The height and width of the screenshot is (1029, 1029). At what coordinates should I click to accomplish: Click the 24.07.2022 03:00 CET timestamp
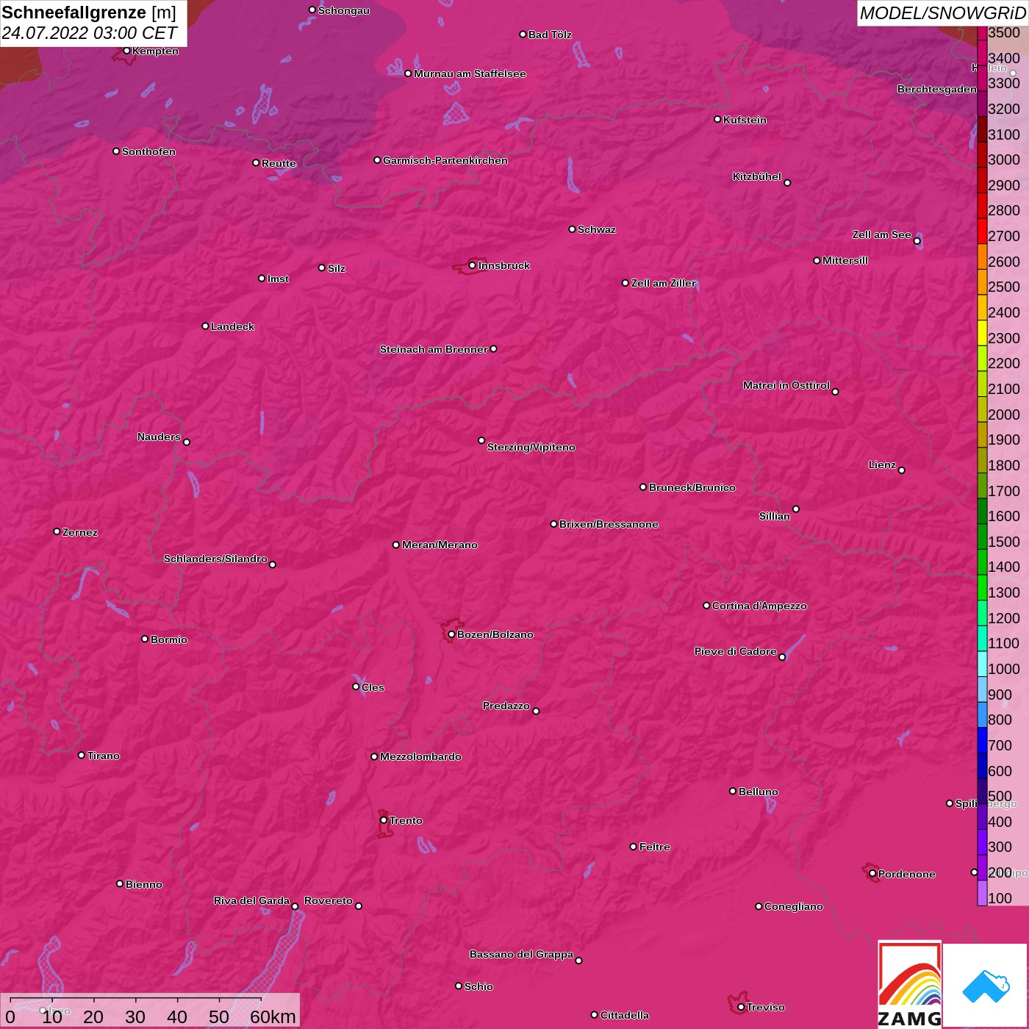(89, 34)
